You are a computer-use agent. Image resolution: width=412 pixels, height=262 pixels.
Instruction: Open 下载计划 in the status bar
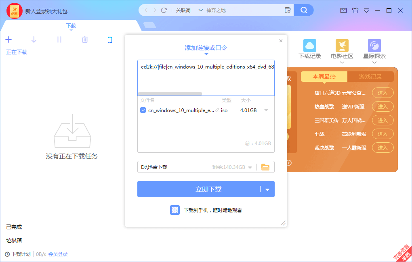(x=21, y=254)
